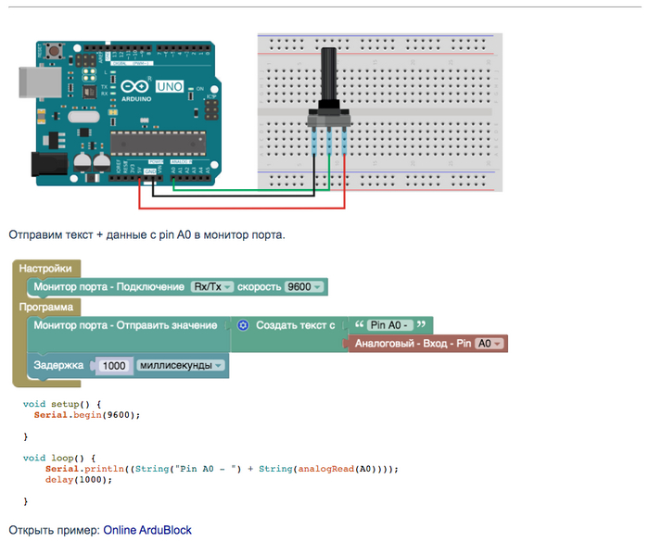Open the Online ArduBlock link
Image resolution: width=649 pixels, height=542 pixels.
click(x=147, y=530)
